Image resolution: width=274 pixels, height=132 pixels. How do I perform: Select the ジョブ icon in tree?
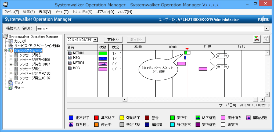tap(11, 82)
